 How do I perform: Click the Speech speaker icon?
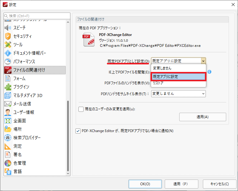click(8, 28)
